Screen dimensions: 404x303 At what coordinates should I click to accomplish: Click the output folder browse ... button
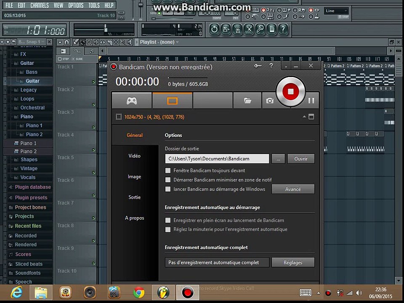coord(278,159)
